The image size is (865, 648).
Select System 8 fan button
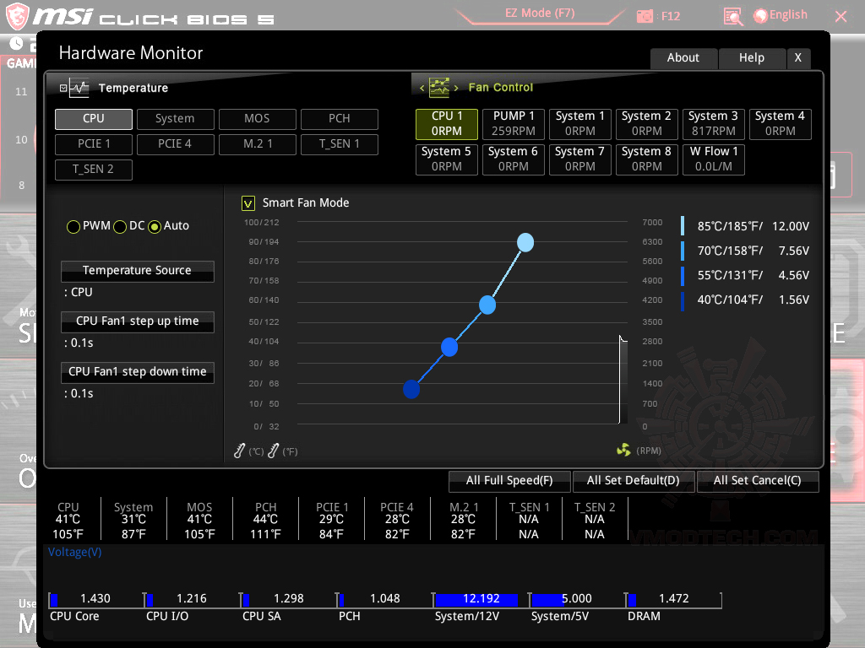pyautogui.click(x=646, y=159)
